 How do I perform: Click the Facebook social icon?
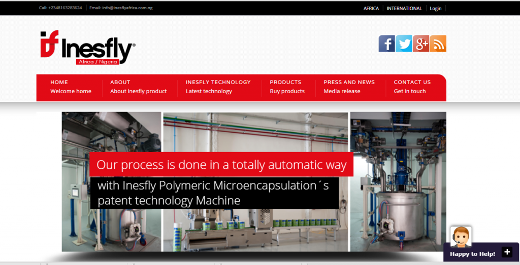[x=386, y=44]
